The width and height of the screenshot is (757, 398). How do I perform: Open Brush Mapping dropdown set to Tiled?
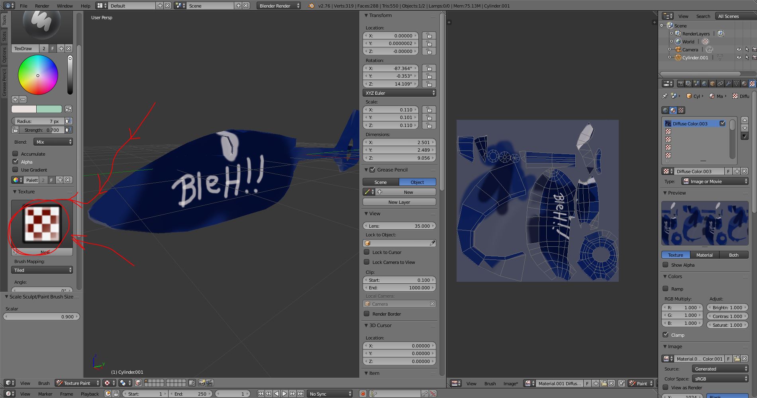tap(42, 270)
